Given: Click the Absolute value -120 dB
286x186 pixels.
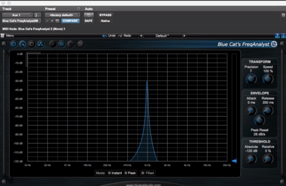Looking at the screenshot, I should (251, 151).
